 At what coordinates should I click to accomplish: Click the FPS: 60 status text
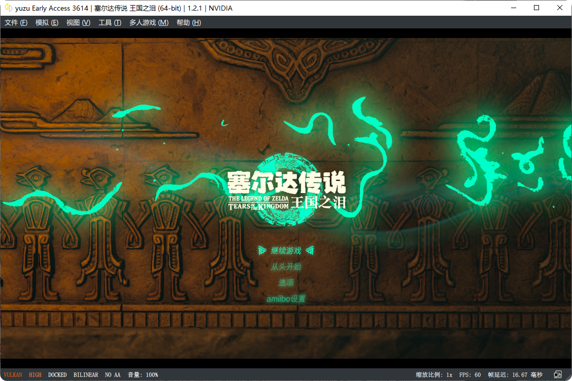[470, 375]
